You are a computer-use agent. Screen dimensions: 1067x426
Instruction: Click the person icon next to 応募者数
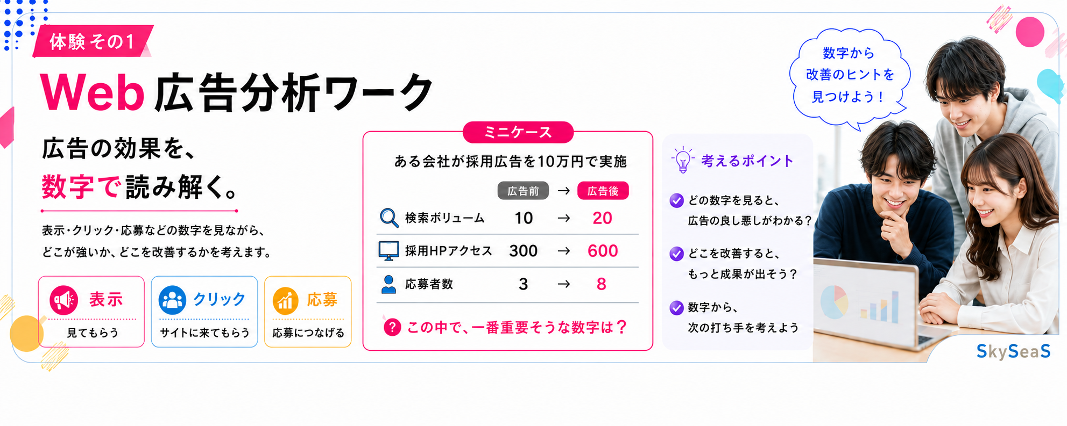(388, 284)
